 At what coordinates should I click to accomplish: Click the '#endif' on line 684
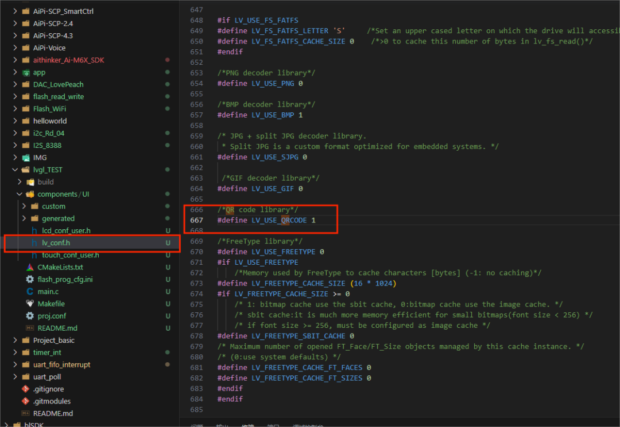point(230,399)
